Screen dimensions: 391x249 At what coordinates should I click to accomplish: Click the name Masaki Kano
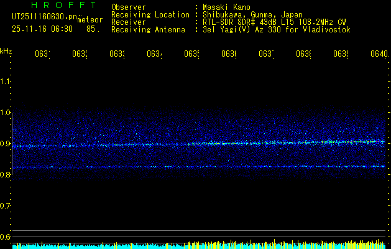[x=226, y=7]
